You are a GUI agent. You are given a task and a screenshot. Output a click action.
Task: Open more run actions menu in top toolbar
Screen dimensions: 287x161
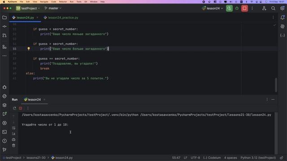coord(252,8)
